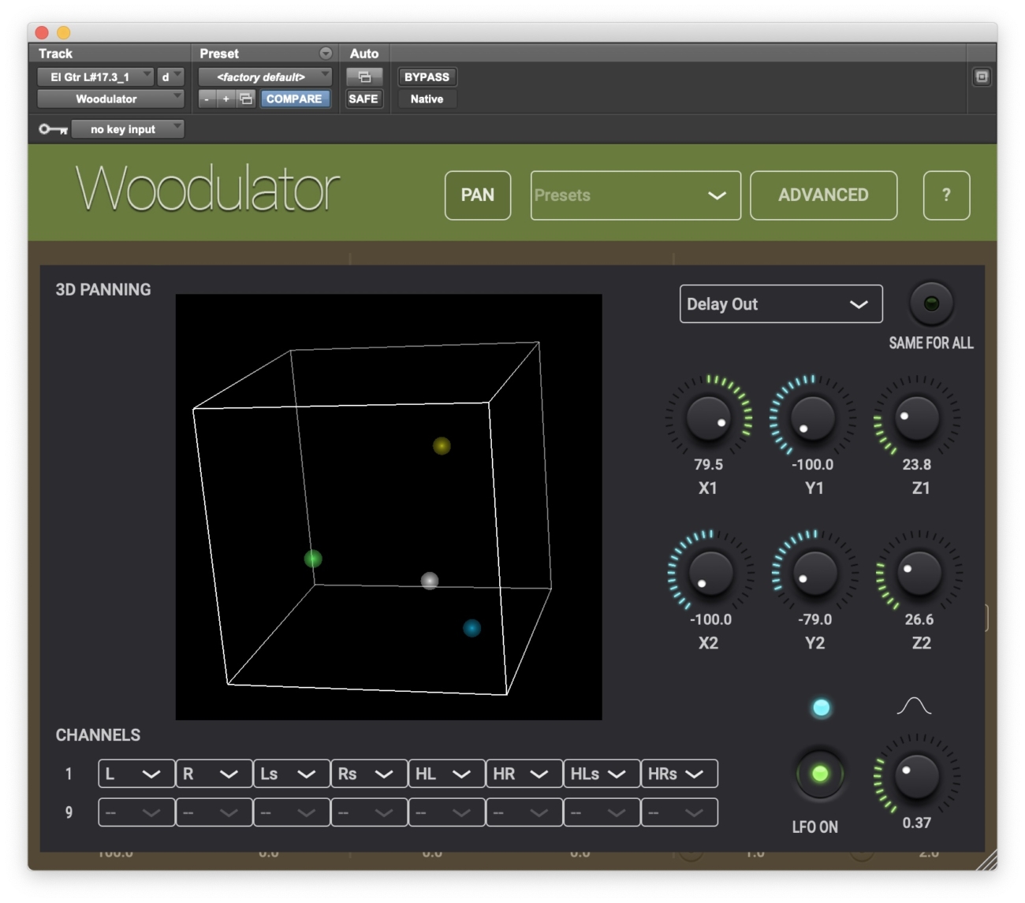Open the factory default preset dropdown

[x=265, y=76]
